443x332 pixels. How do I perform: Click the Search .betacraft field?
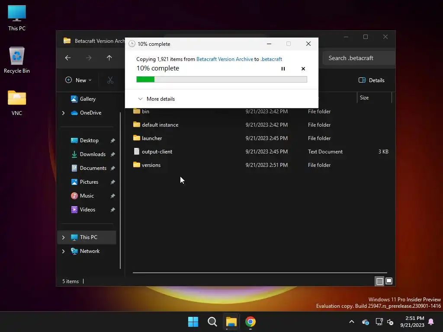pos(359,58)
